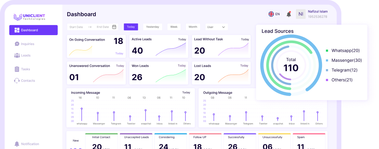Click the Total 110 donut center
Screen dimensions: 379x149
click(x=291, y=65)
